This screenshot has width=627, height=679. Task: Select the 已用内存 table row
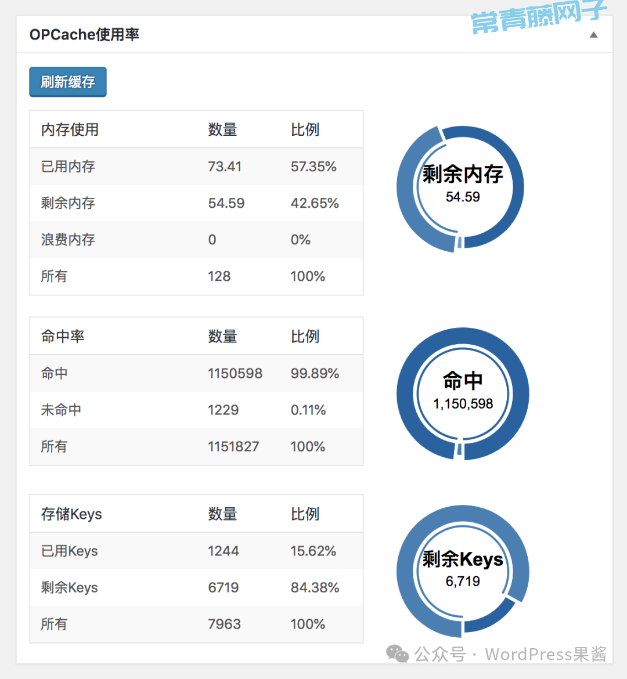pyautogui.click(x=196, y=167)
